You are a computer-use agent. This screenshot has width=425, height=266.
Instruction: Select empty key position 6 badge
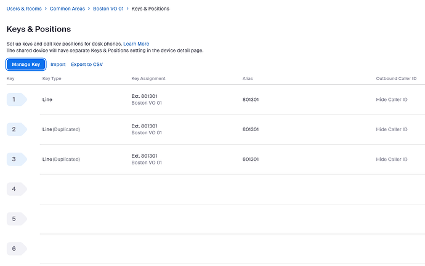[16, 248]
